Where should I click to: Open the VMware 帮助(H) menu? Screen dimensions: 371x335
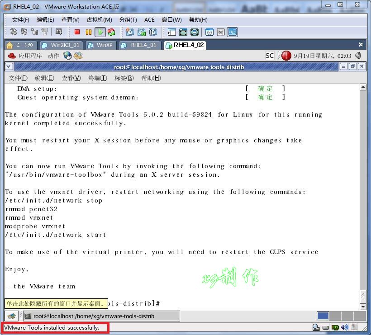click(198, 20)
